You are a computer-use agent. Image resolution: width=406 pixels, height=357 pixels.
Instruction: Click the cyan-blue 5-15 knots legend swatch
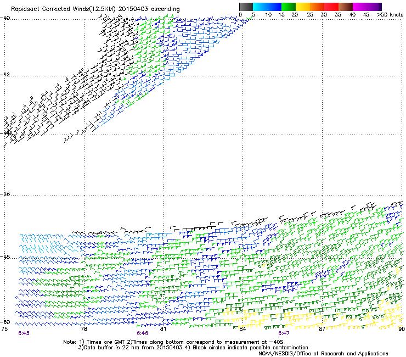pos(267,7)
